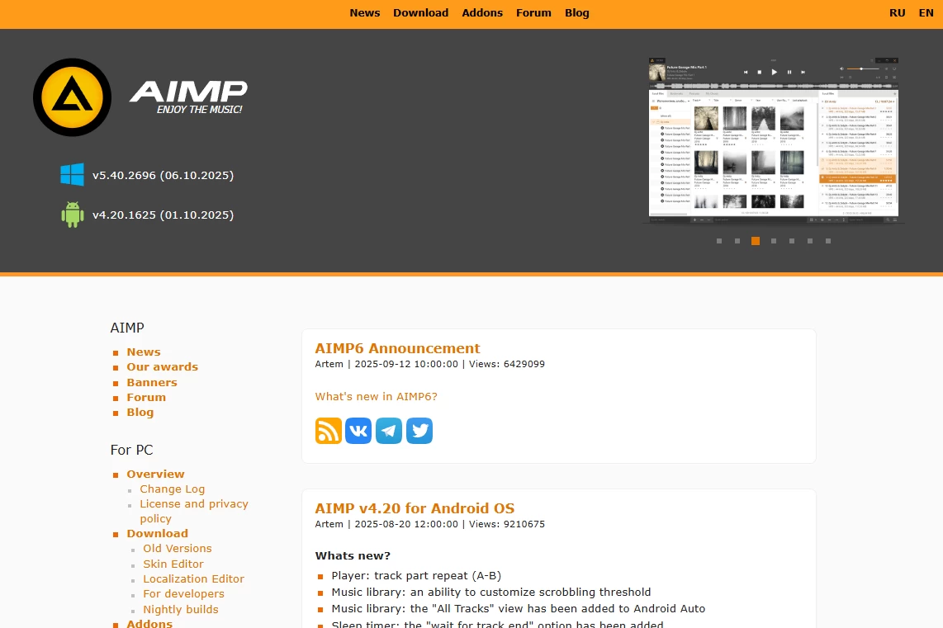Click the Android robot icon
The height and width of the screenshot is (628, 943).
(x=72, y=215)
